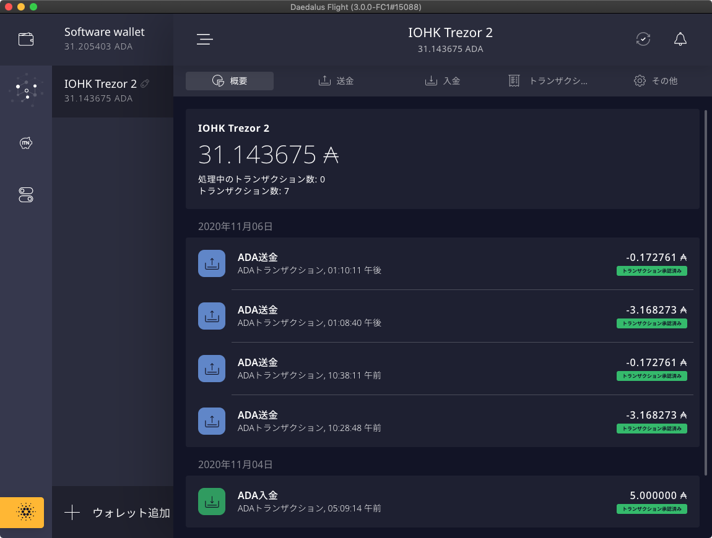
Task: Toggle the hamburger menu for wallet list
Action: click(x=205, y=40)
